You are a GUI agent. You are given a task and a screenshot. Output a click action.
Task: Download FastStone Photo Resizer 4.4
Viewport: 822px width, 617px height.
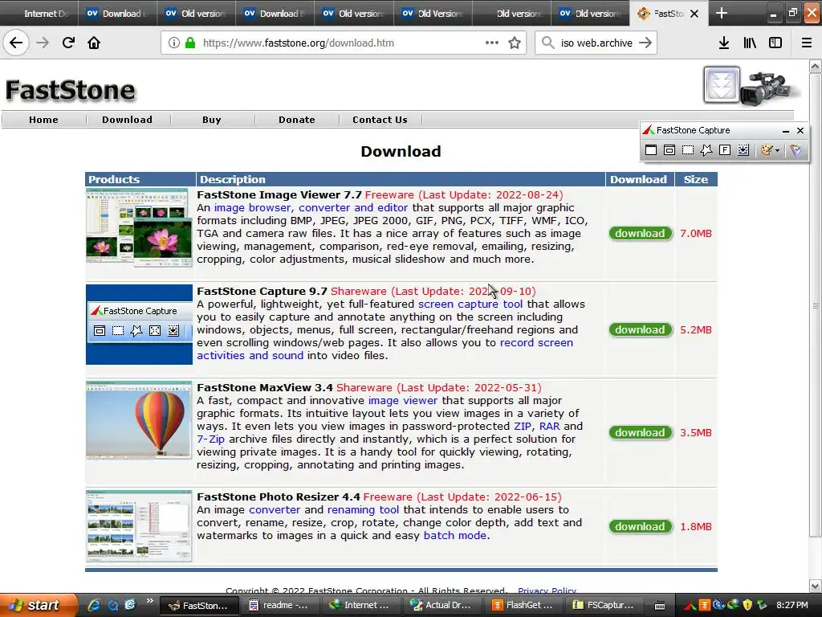coord(640,527)
